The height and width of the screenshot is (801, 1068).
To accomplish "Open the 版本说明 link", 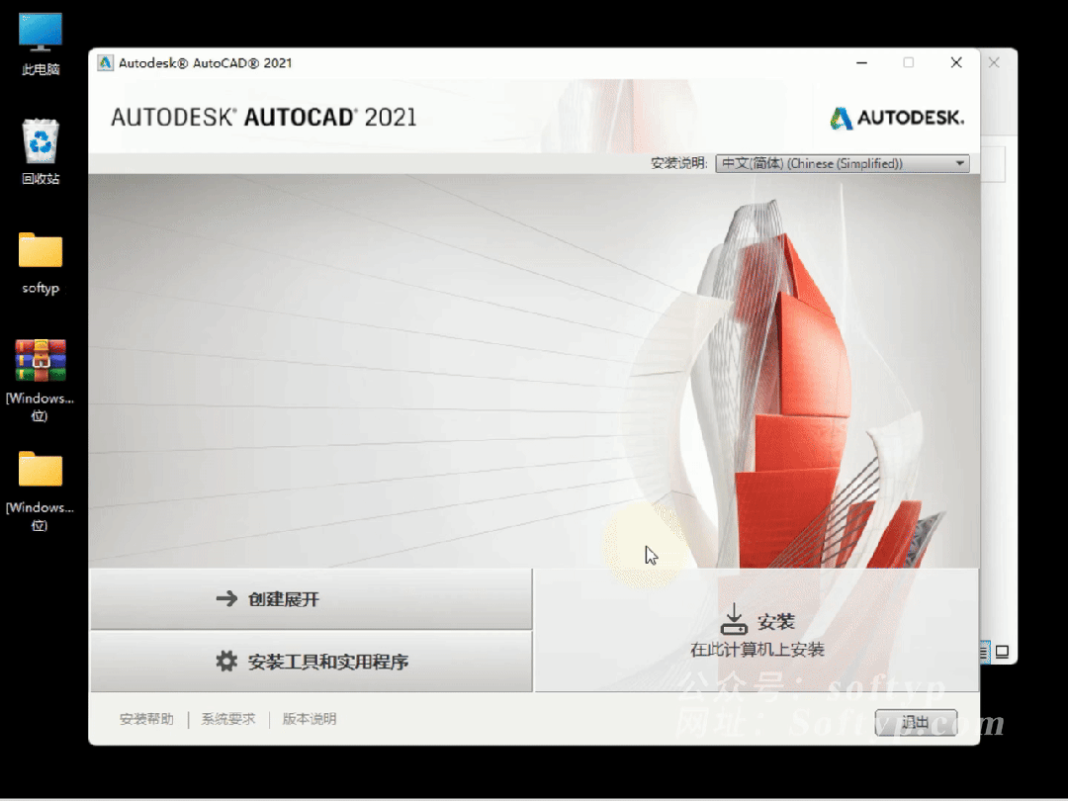I will (310, 719).
